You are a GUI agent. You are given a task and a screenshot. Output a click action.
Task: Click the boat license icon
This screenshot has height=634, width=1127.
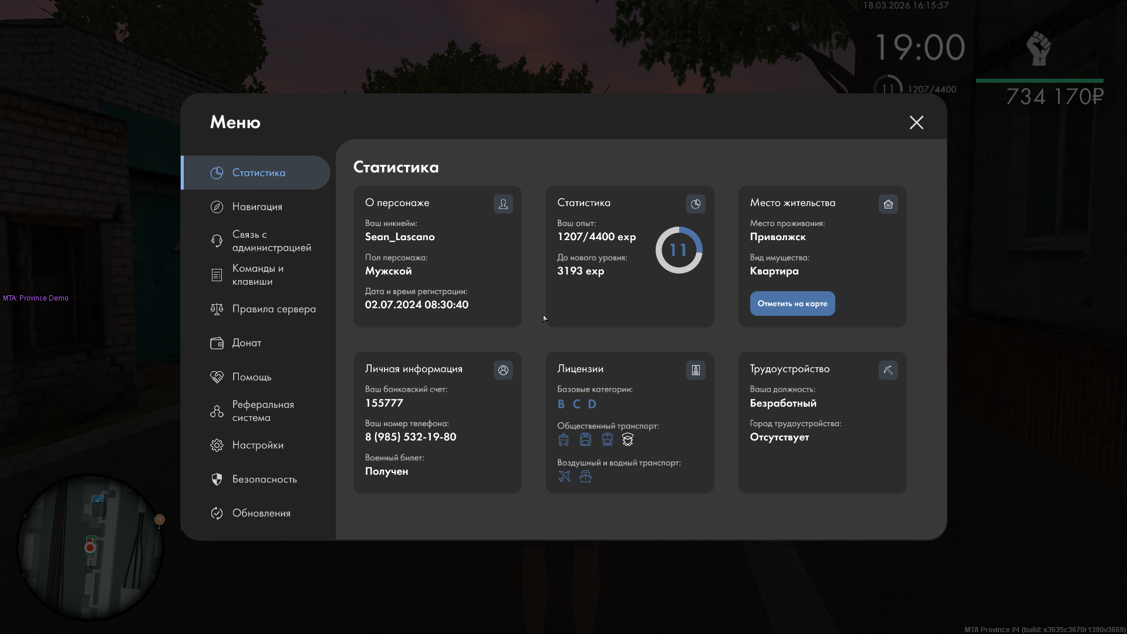click(585, 476)
